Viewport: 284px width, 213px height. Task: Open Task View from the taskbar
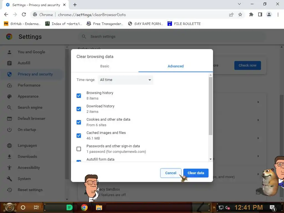pos(36,207)
